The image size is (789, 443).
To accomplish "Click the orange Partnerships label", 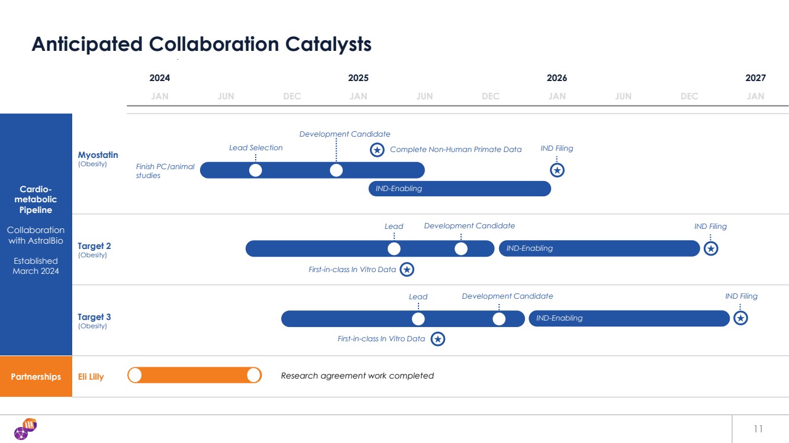I will (x=36, y=377).
